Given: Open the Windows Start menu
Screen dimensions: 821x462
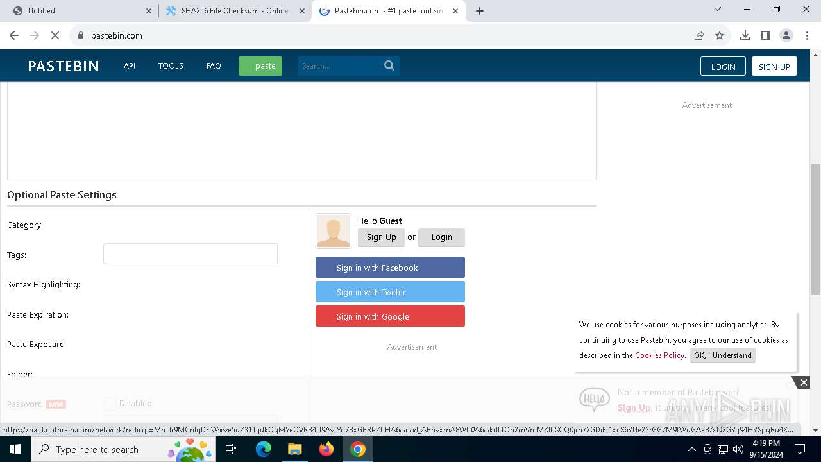Looking at the screenshot, I should pyautogui.click(x=15, y=449).
